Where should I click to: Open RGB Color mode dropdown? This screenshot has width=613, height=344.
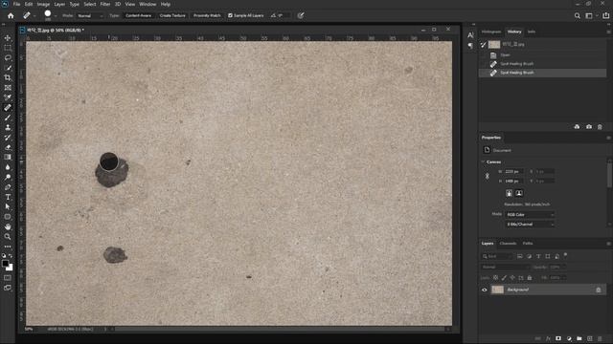click(530, 214)
